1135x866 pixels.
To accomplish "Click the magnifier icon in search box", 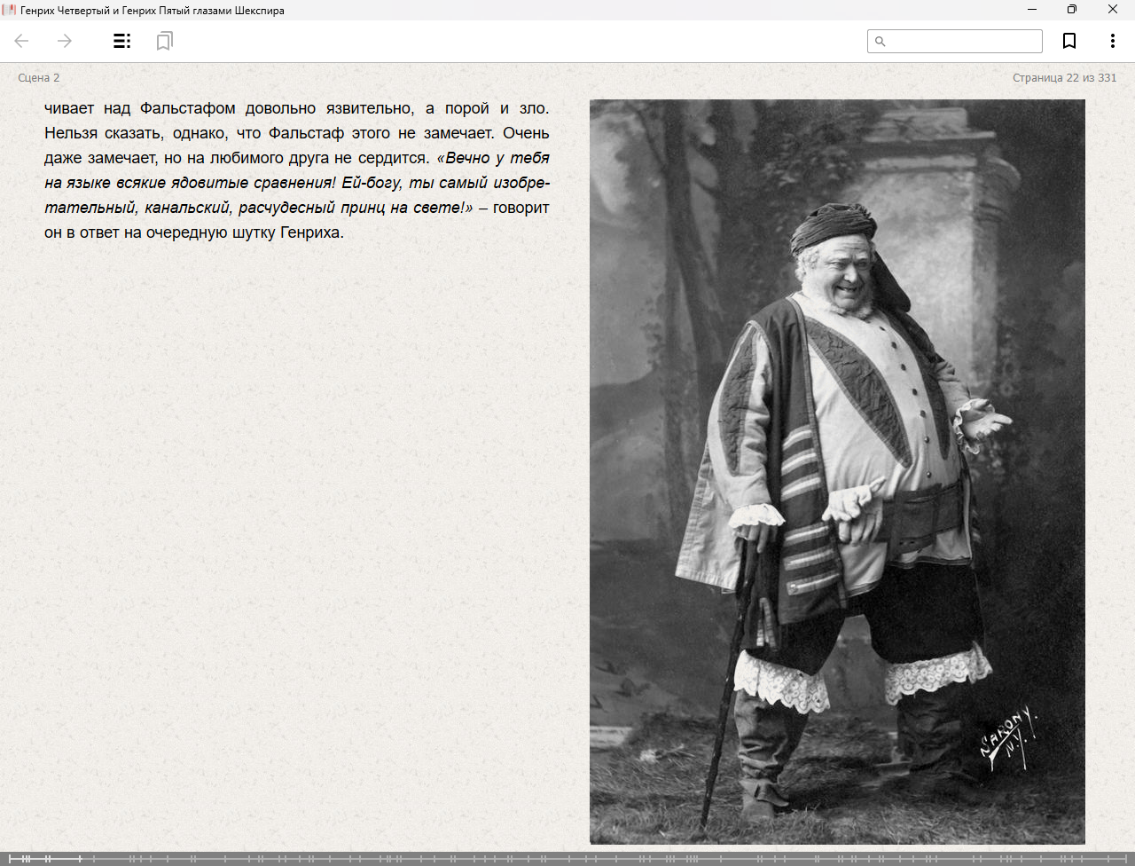I will pyautogui.click(x=881, y=42).
